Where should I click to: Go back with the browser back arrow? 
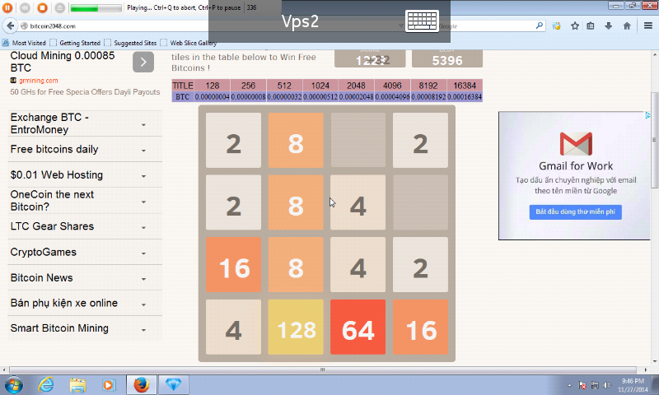tap(11, 26)
